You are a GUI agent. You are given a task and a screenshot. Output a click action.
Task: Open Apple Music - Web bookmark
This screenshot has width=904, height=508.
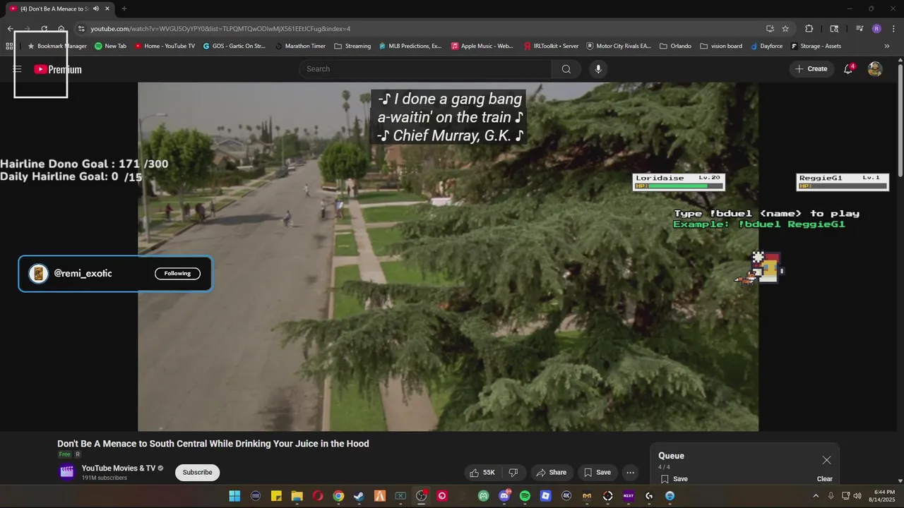482,46
